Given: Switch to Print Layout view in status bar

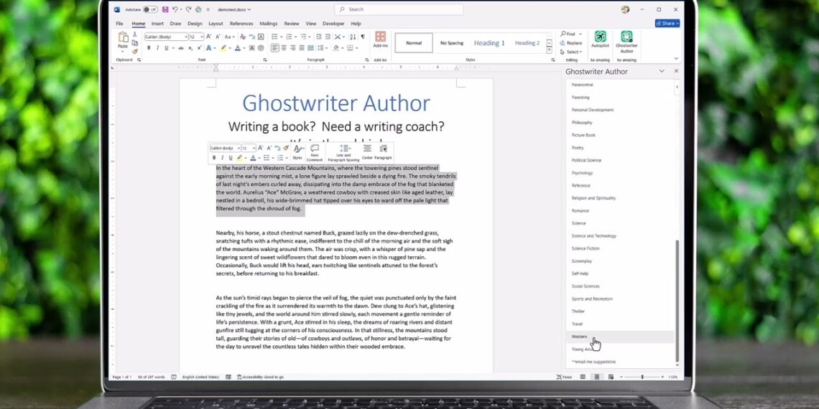Looking at the screenshot, I should 596,377.
